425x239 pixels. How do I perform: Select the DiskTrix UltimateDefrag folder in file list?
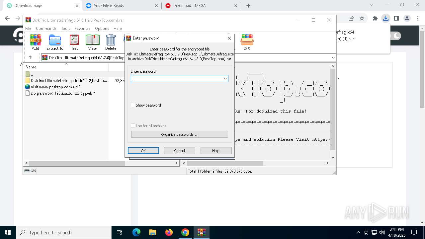point(66,80)
